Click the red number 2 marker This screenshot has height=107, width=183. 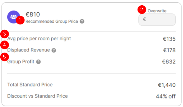tap(142, 9)
